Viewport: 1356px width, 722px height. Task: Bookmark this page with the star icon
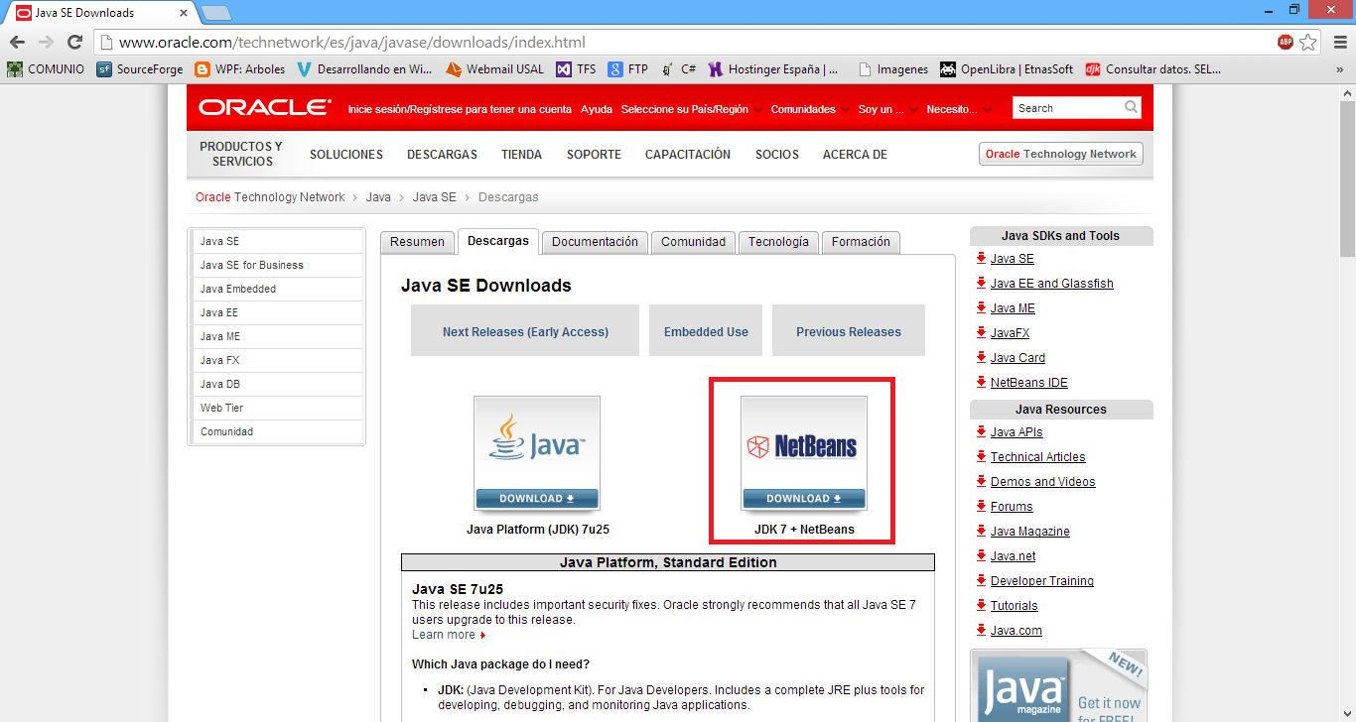pyautogui.click(x=1308, y=42)
